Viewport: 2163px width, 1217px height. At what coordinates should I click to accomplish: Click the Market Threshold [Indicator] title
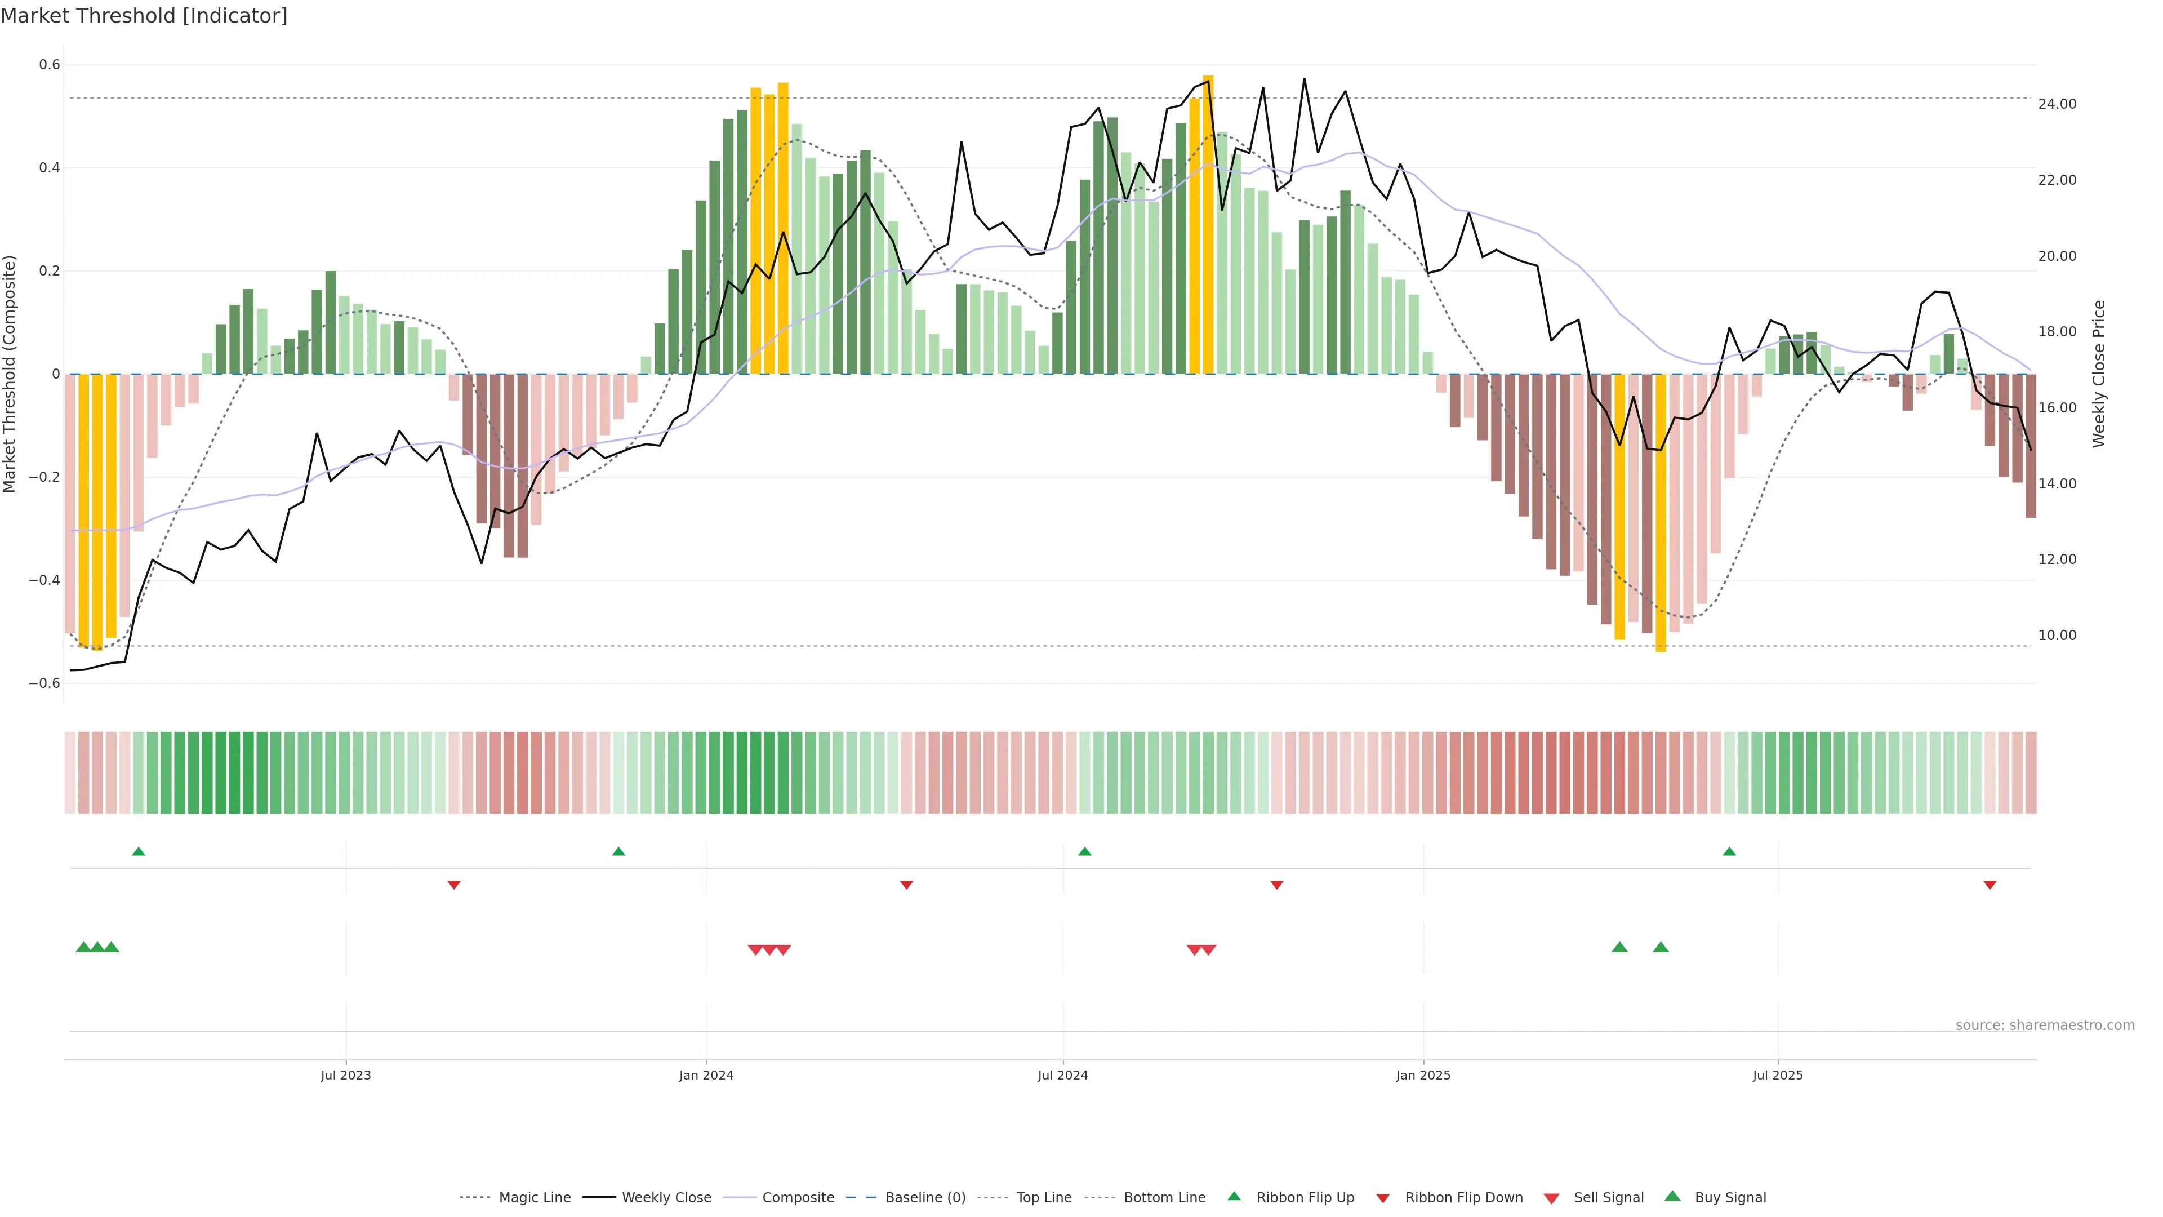coord(144,16)
